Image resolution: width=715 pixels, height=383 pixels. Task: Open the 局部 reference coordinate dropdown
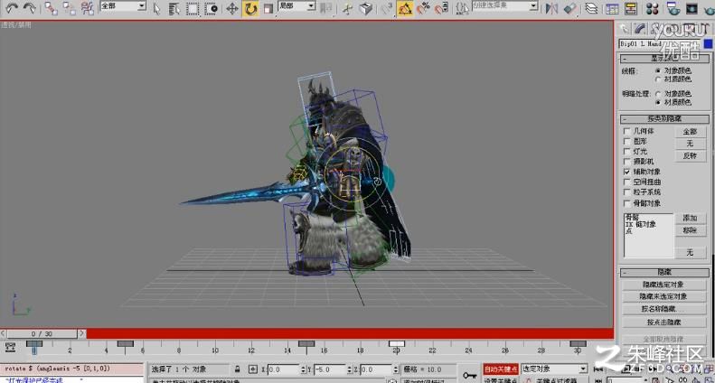296,6
